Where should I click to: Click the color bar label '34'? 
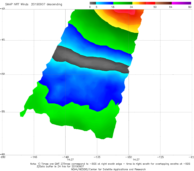tap(131, 7)
